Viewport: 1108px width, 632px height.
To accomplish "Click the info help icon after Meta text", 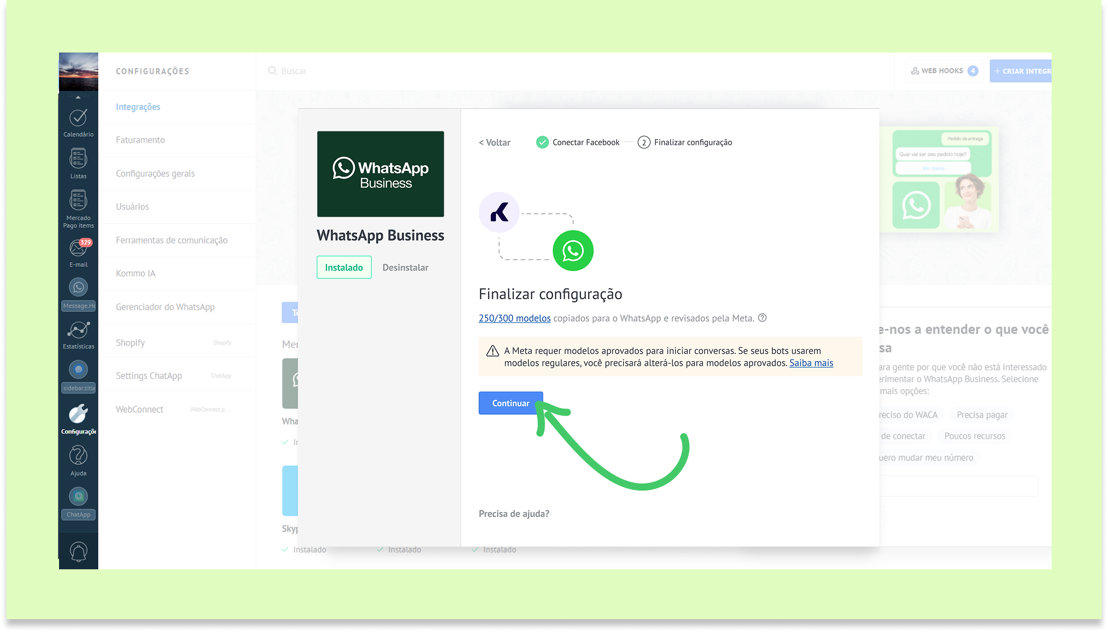I will coord(762,318).
